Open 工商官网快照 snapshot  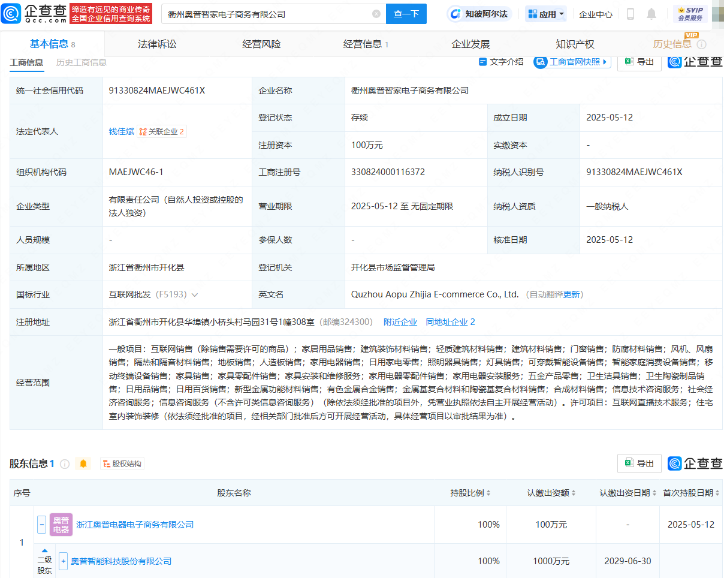[572, 62]
